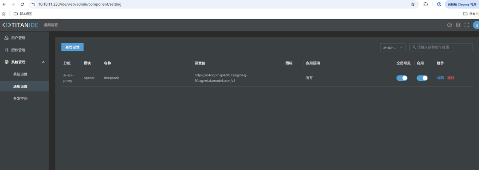Click the browser forward arrow

(13, 4)
